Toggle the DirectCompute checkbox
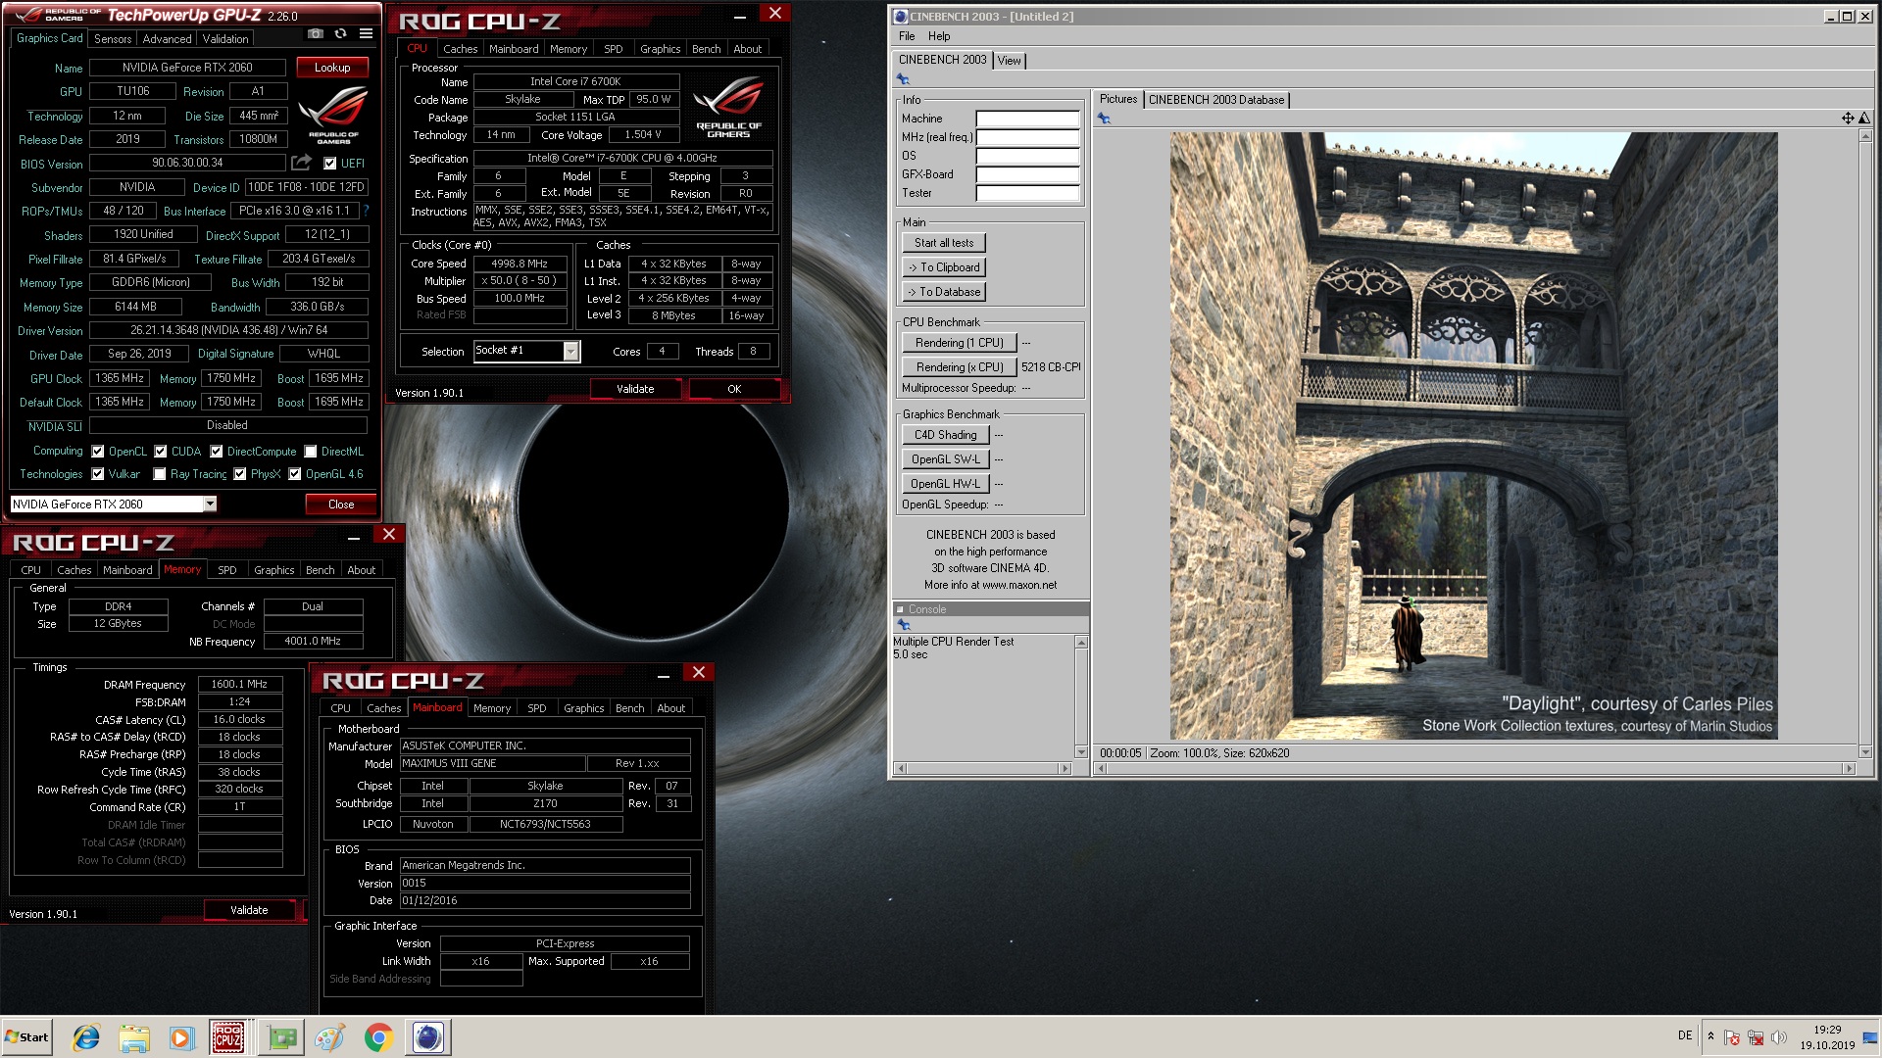The image size is (1882, 1058). coord(217,452)
